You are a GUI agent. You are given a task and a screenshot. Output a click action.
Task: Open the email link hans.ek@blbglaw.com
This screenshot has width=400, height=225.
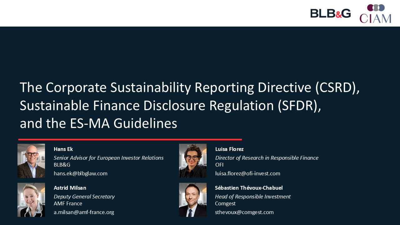81,173
